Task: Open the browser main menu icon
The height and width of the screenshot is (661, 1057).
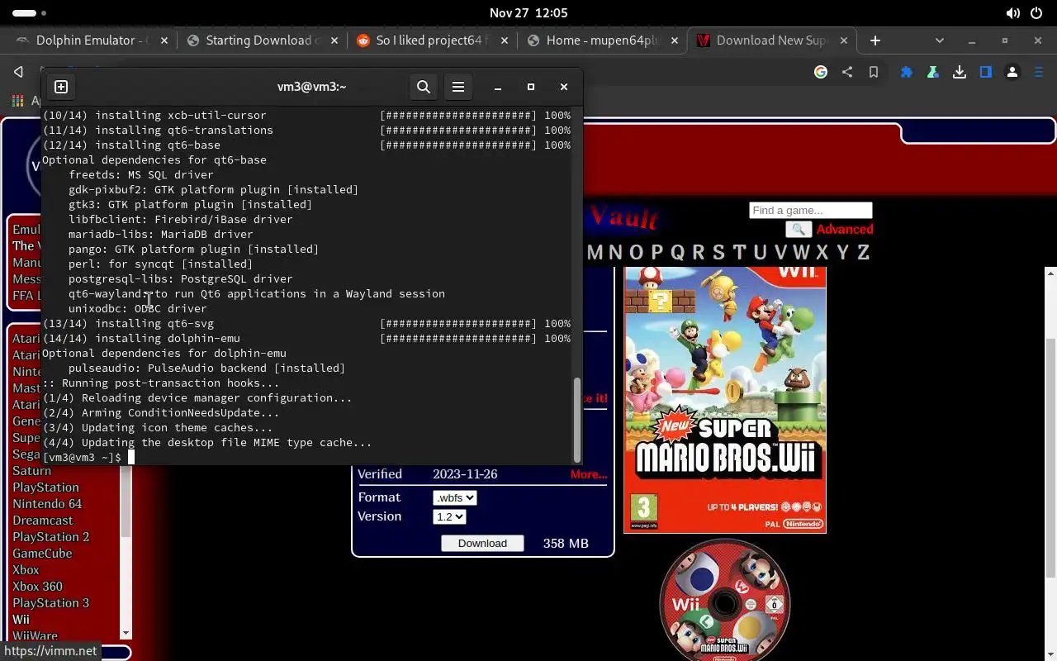Action: (1039, 72)
